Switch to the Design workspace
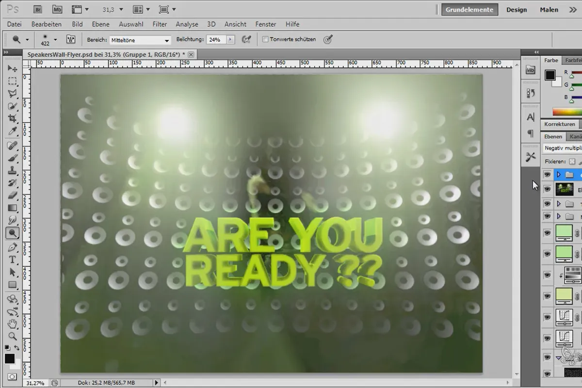The height and width of the screenshot is (388, 582). [x=517, y=9]
